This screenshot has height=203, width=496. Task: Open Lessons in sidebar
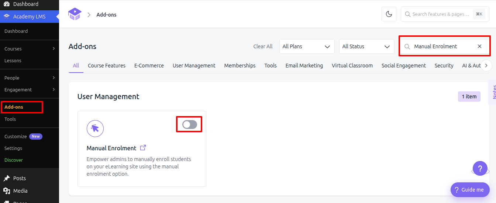tap(13, 60)
